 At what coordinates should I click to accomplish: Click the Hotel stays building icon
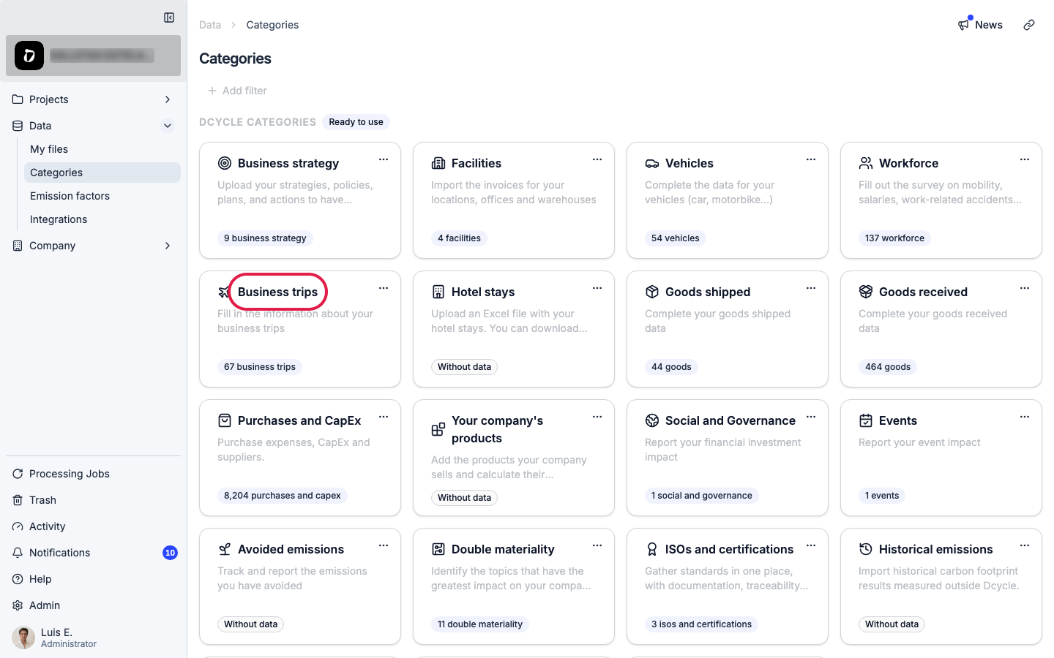[x=438, y=292]
